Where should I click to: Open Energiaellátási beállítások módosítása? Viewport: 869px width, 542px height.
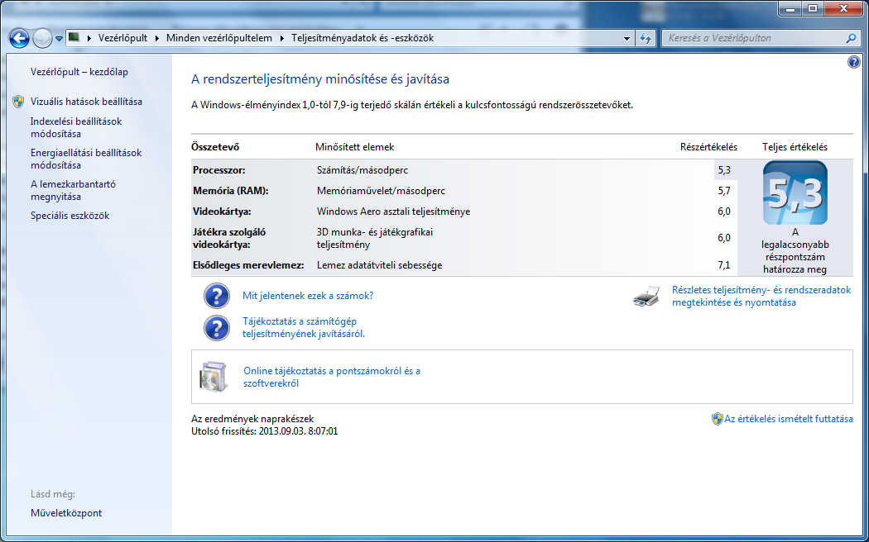[x=86, y=159]
